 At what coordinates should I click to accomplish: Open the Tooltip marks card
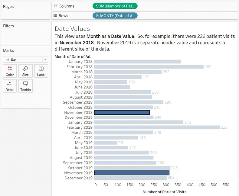click(25, 86)
